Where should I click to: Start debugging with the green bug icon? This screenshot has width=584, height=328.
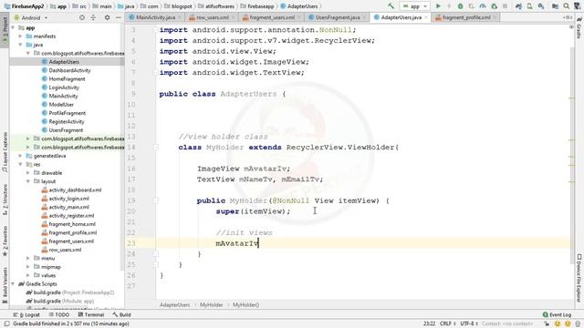click(460, 6)
